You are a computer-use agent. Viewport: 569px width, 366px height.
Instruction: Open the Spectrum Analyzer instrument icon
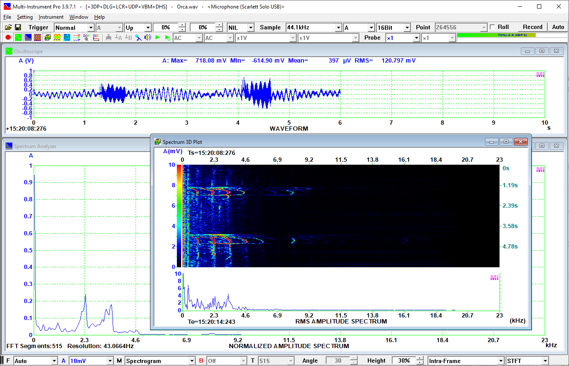pyautogui.click(x=28, y=37)
